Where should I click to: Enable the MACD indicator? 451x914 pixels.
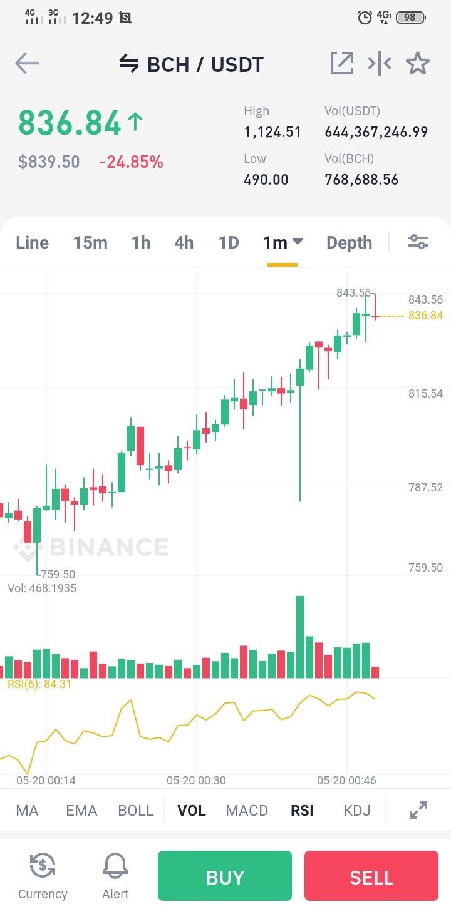247,811
